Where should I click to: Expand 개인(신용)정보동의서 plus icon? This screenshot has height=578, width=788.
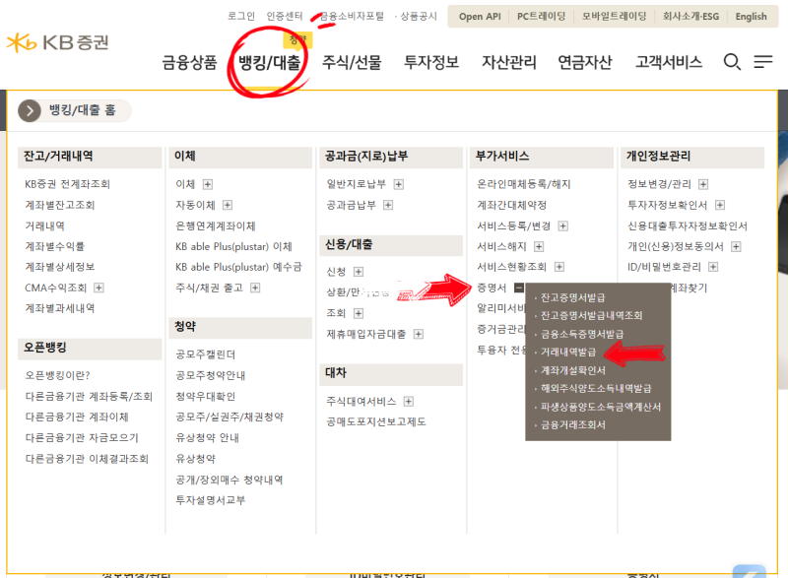coord(736,246)
